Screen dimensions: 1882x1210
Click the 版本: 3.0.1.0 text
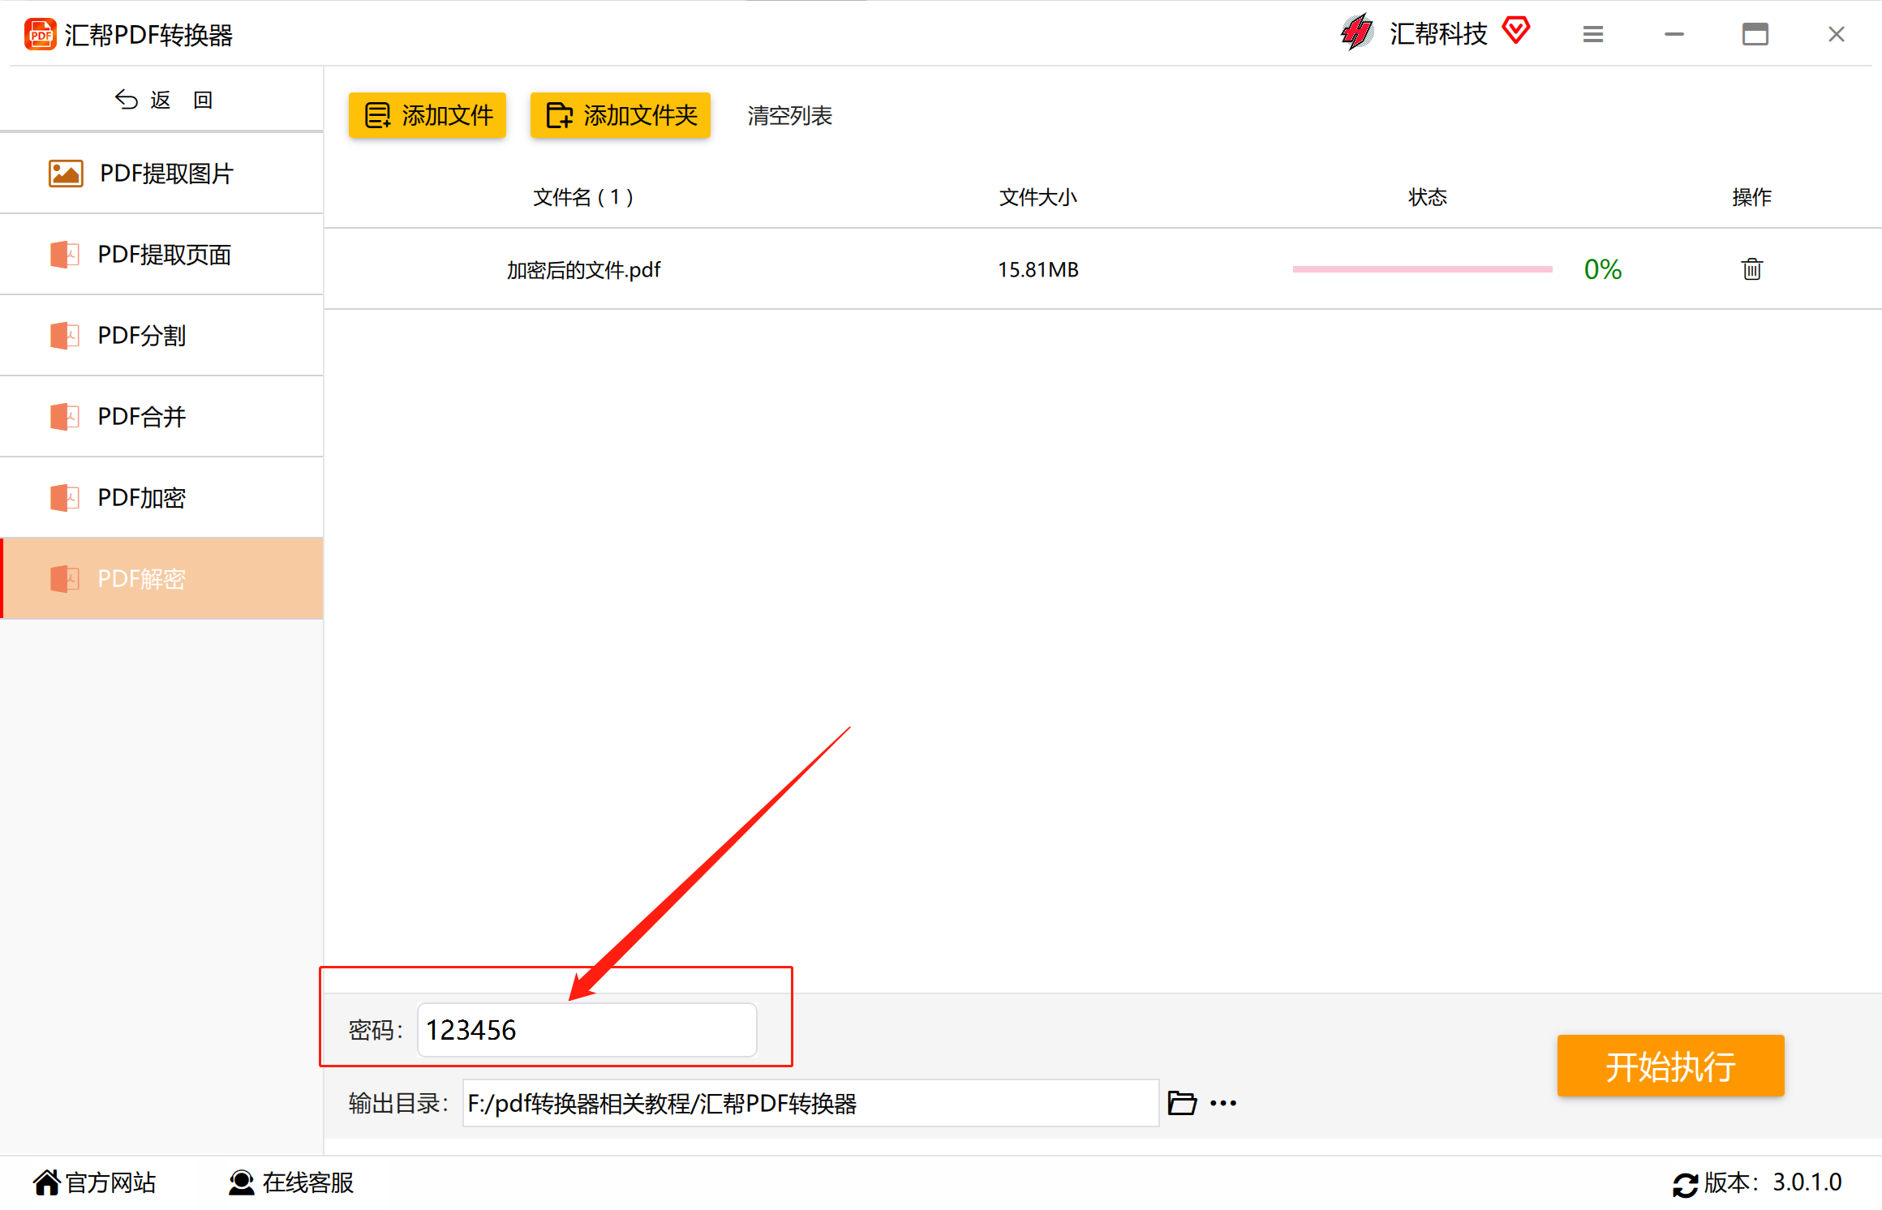coord(1772,1182)
